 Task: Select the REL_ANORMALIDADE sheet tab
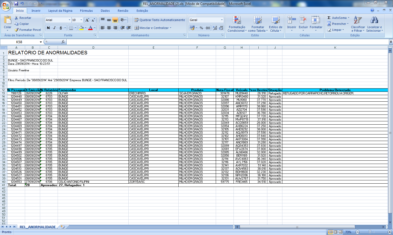38,227
